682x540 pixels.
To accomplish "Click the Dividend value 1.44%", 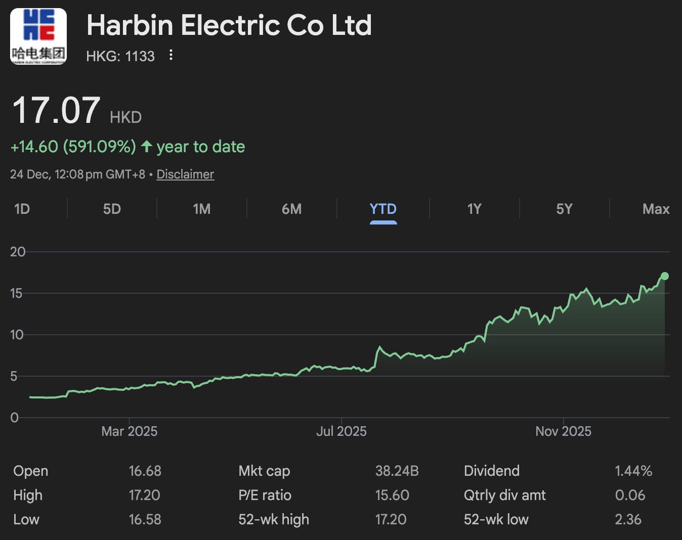I will [633, 471].
